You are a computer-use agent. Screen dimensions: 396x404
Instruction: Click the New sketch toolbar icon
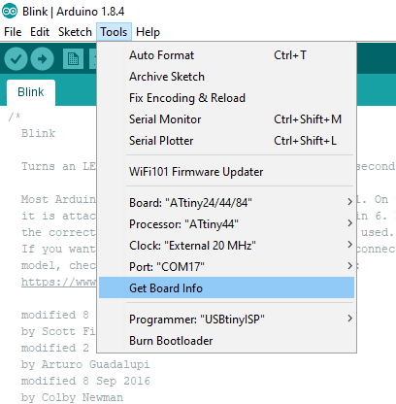coord(73,59)
